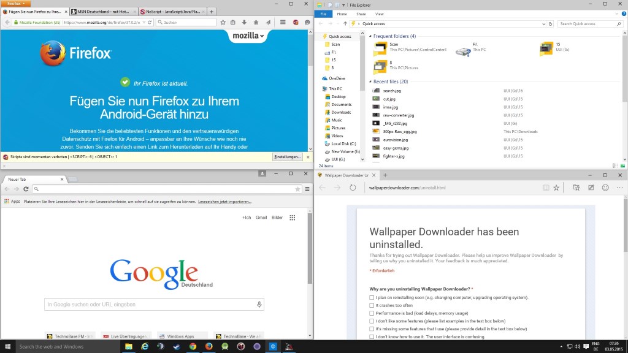Refresh the Wallpaper Downloader page in Edge

coord(353,188)
